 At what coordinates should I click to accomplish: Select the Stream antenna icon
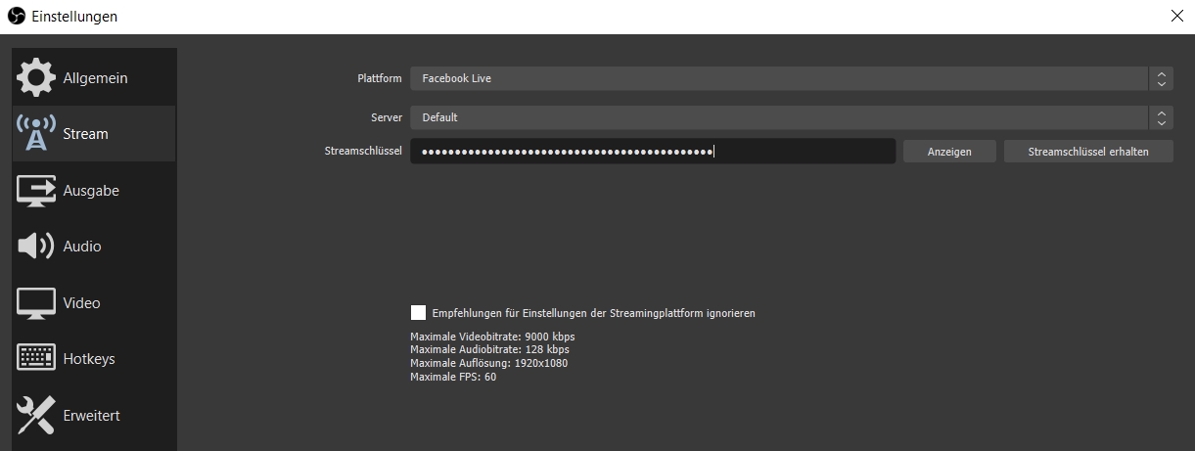pos(36,134)
